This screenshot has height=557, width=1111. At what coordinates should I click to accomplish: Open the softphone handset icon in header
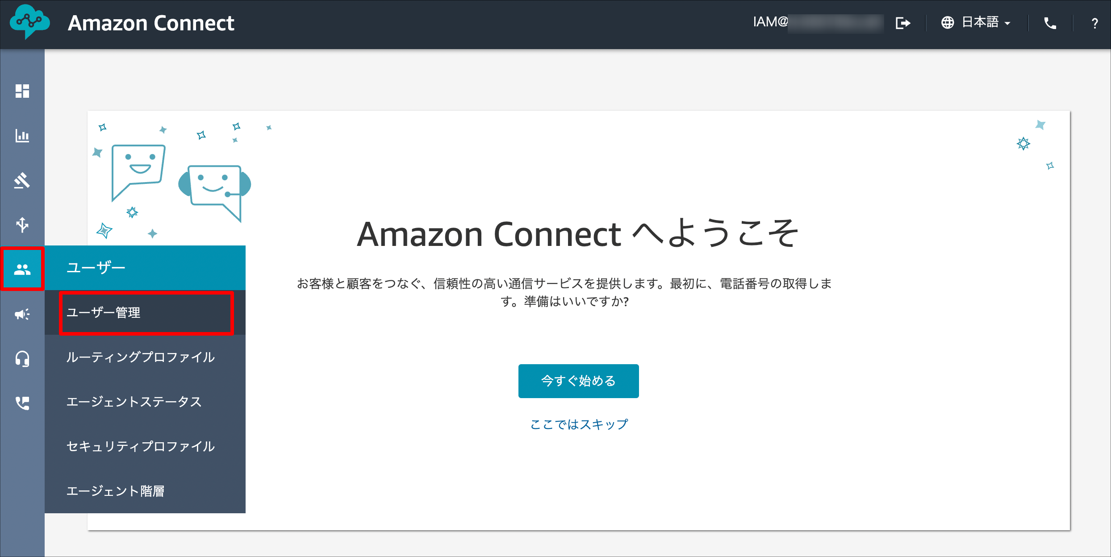click(1050, 23)
